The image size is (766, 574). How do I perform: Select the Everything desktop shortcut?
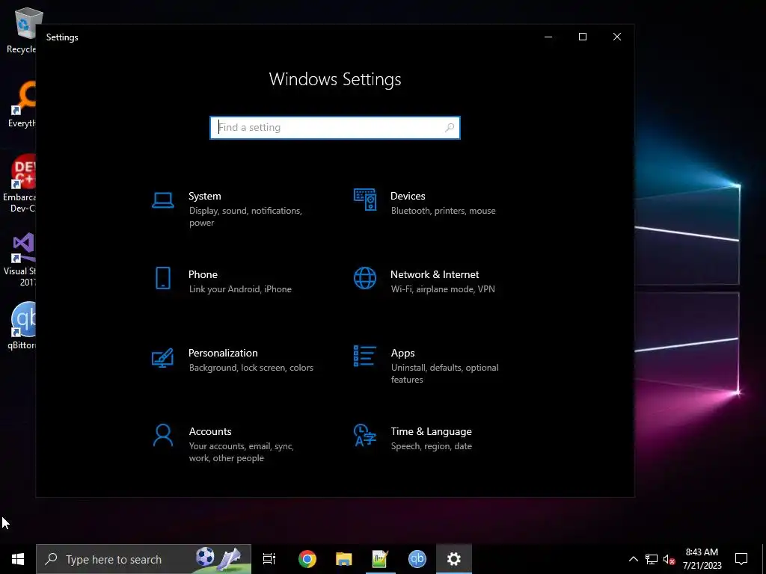coord(22,105)
